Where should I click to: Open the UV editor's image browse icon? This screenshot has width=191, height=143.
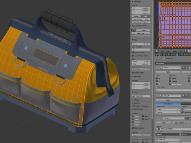click(x=185, y=51)
